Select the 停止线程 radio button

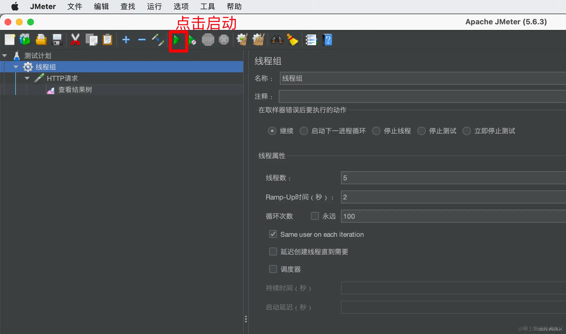(x=376, y=131)
